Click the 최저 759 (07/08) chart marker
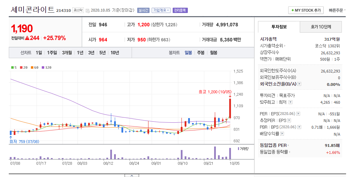This screenshot has width=351, height=177. (x=25, y=142)
